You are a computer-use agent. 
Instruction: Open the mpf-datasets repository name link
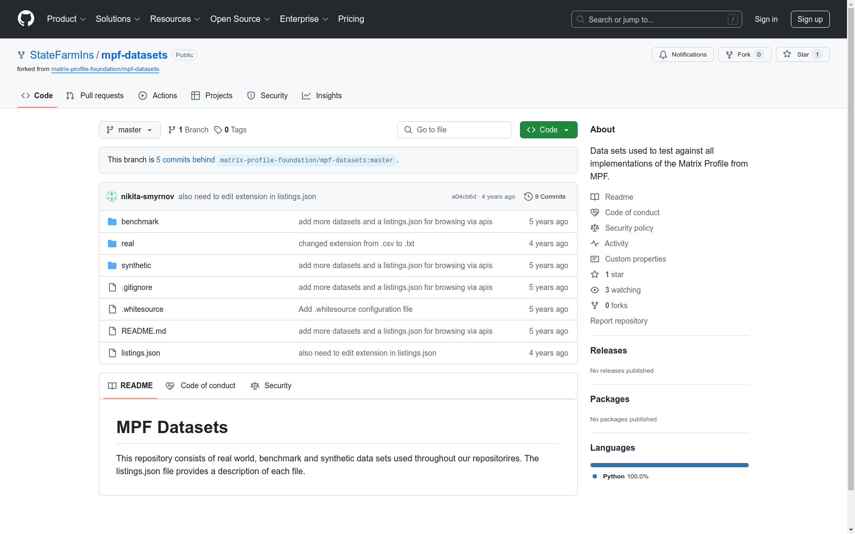[x=135, y=55]
